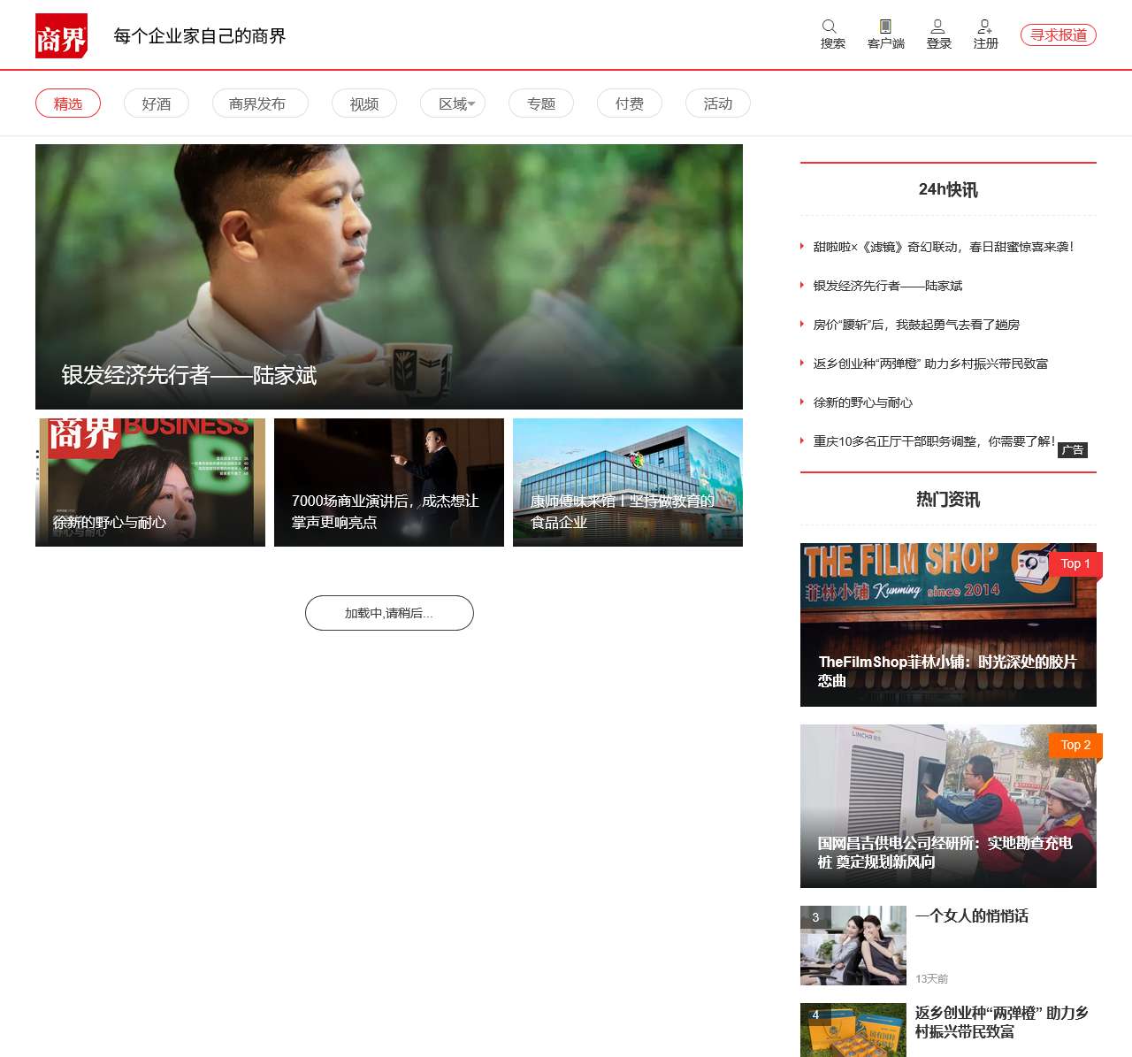Select the 付费 tab
The height and width of the screenshot is (1057, 1132).
(x=630, y=103)
